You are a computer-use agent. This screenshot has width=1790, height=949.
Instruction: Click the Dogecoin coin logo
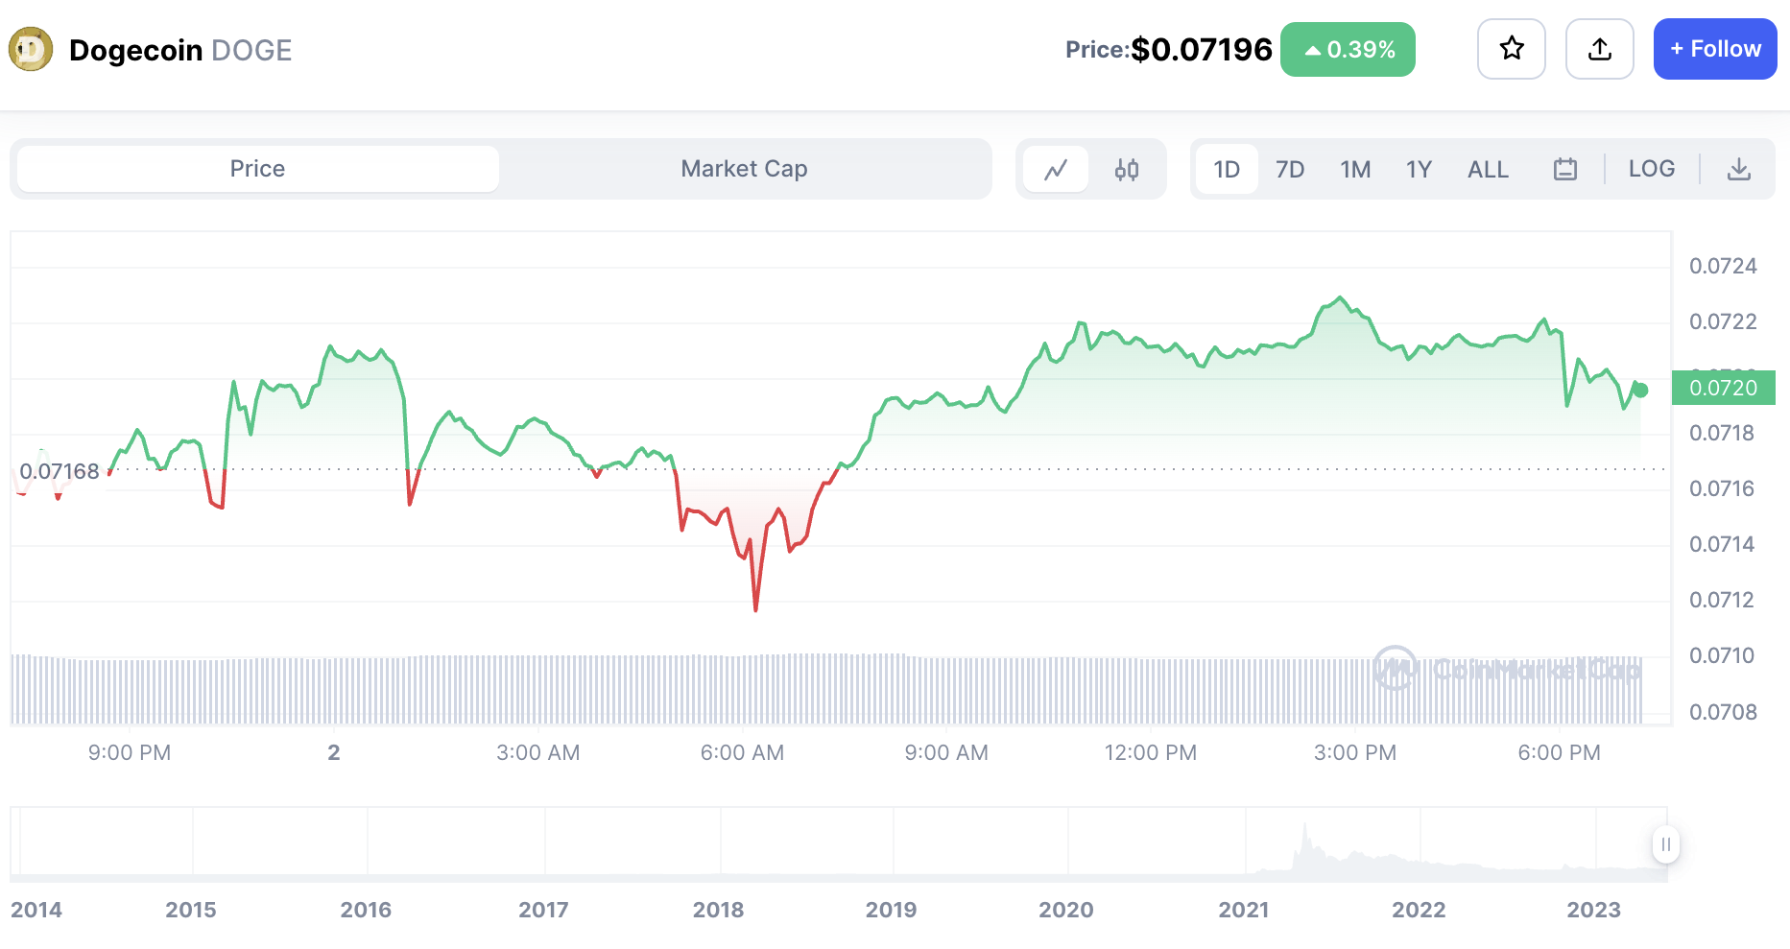click(x=31, y=49)
